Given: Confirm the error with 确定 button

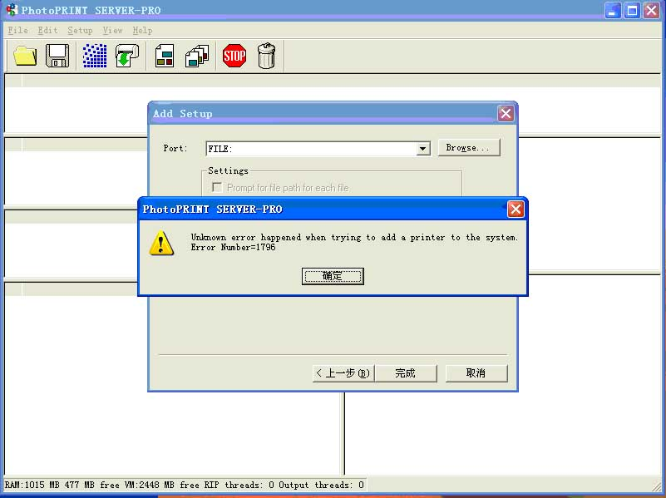Looking at the screenshot, I should [333, 276].
